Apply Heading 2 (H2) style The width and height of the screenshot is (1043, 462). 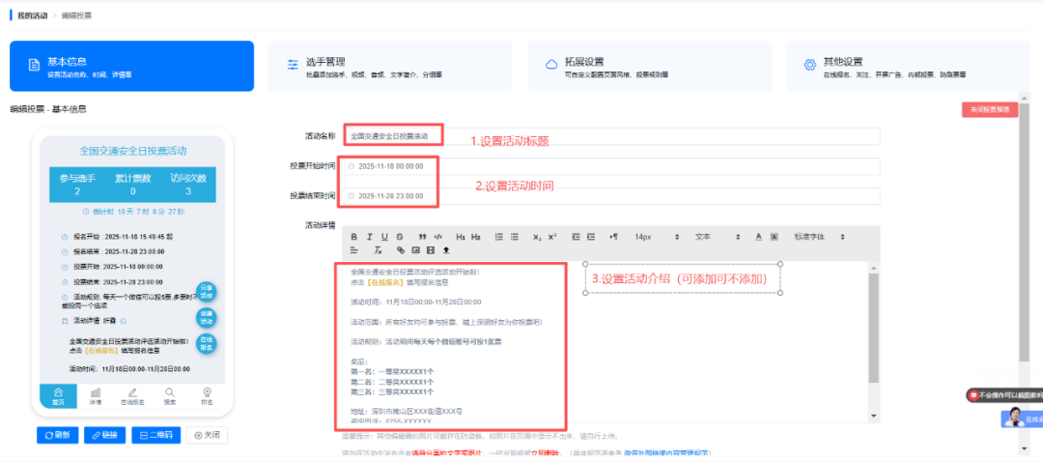pyautogui.click(x=475, y=237)
